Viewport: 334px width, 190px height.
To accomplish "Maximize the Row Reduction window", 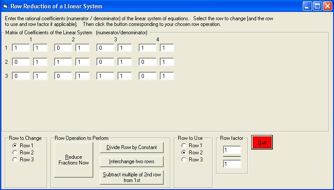I will pos(317,6).
